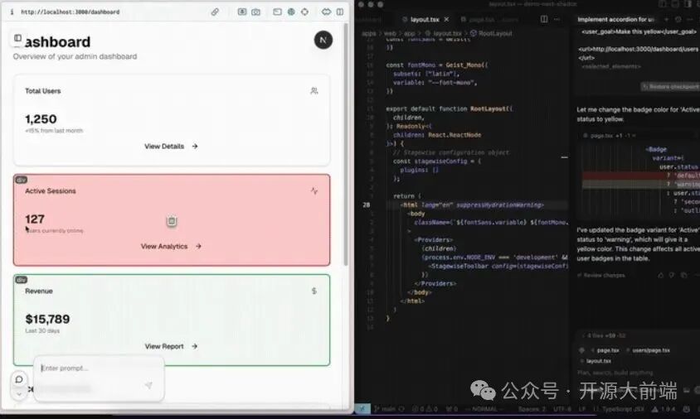Click the UTF-8 encoding status item
The height and width of the screenshot is (419, 700).
pyautogui.click(x=563, y=409)
